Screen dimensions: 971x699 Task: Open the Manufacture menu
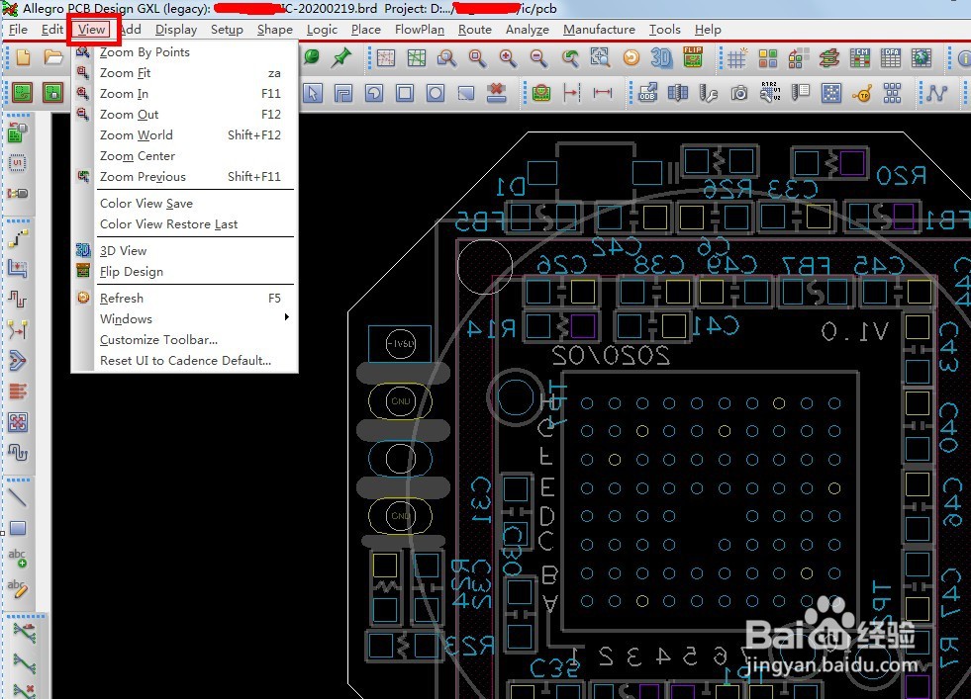[x=599, y=29]
